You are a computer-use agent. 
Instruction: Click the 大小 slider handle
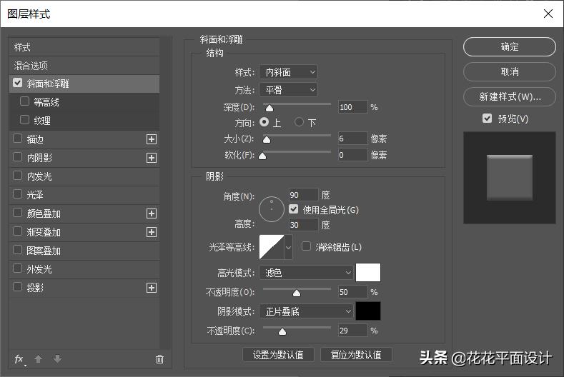[267, 139]
